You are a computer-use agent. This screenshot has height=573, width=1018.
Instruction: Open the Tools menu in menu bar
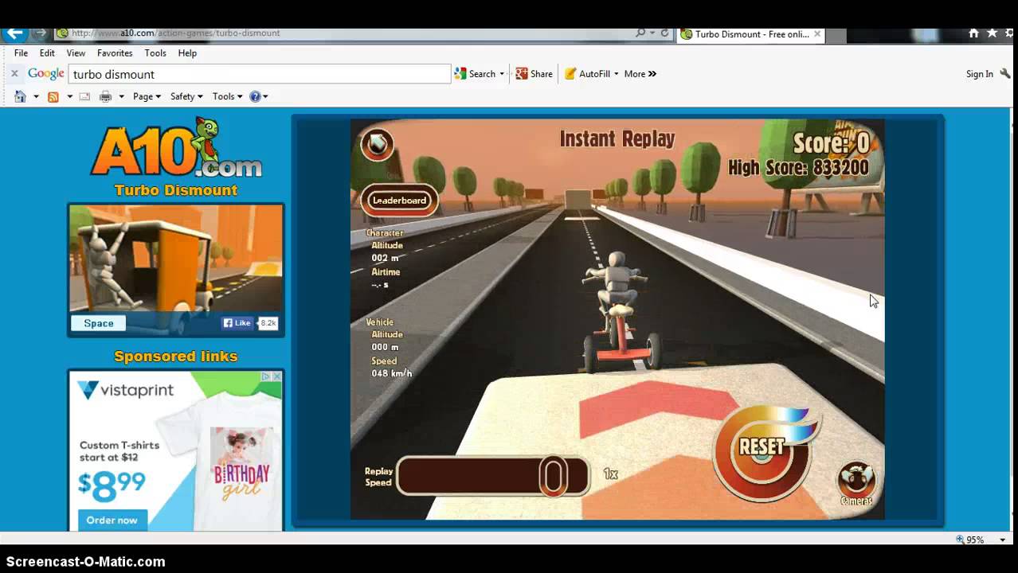(155, 53)
